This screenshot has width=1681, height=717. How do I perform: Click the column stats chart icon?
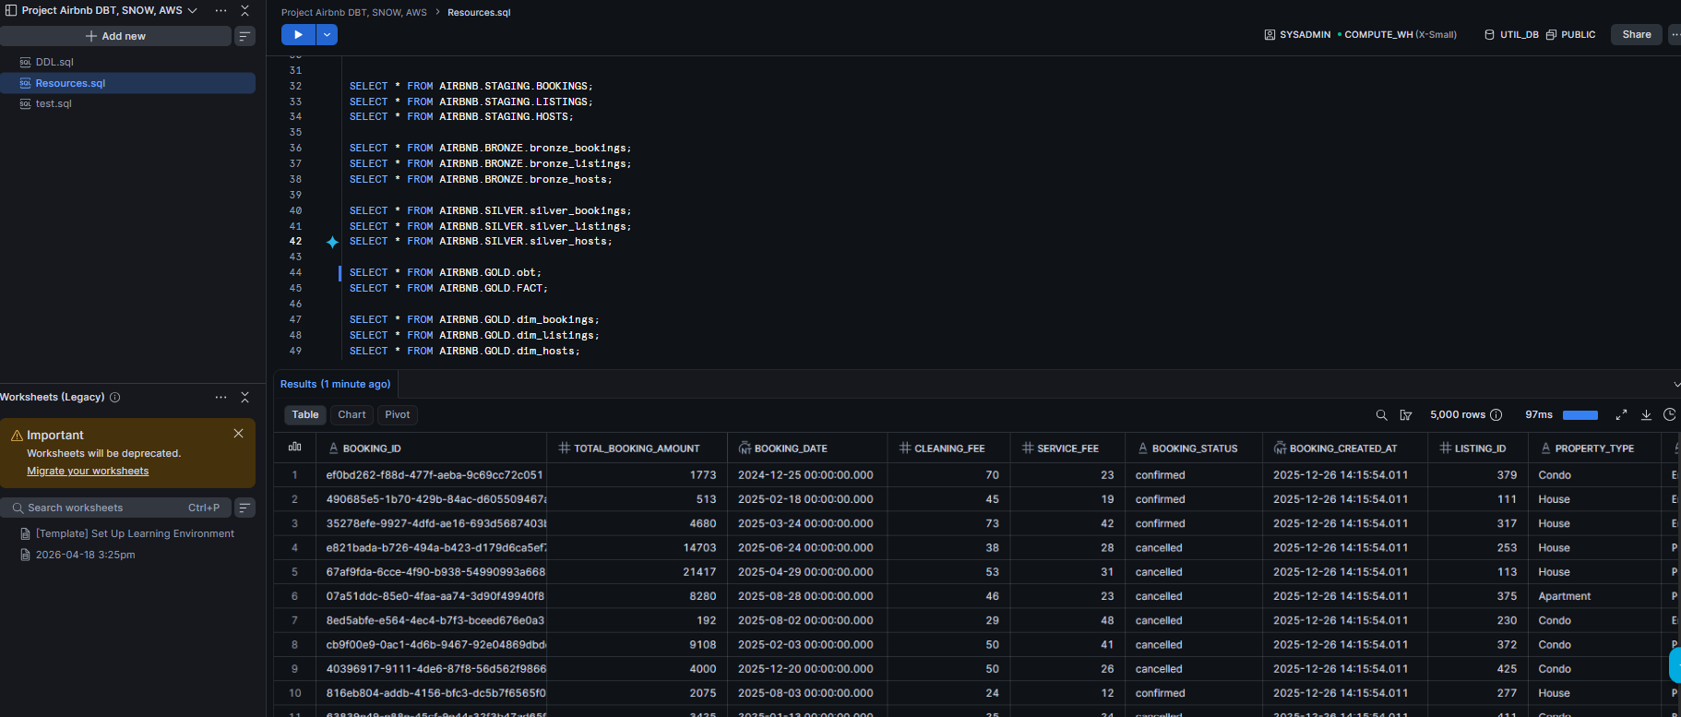click(294, 448)
